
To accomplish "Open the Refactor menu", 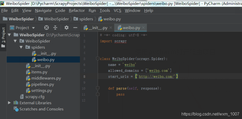I will pyautogui.click(x=77, y=10).
